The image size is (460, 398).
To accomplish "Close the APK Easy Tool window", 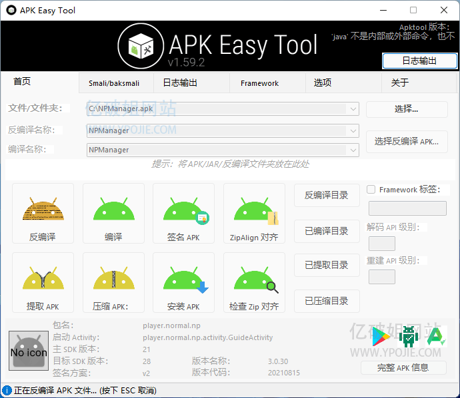I will 444,10.
